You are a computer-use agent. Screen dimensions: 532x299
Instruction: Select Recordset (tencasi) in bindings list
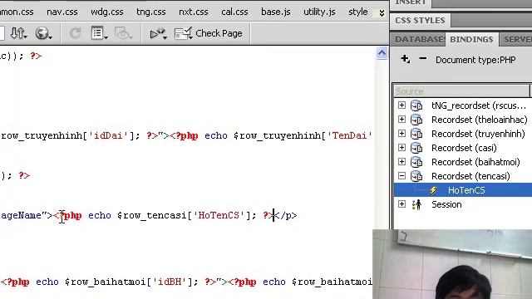[470, 176]
